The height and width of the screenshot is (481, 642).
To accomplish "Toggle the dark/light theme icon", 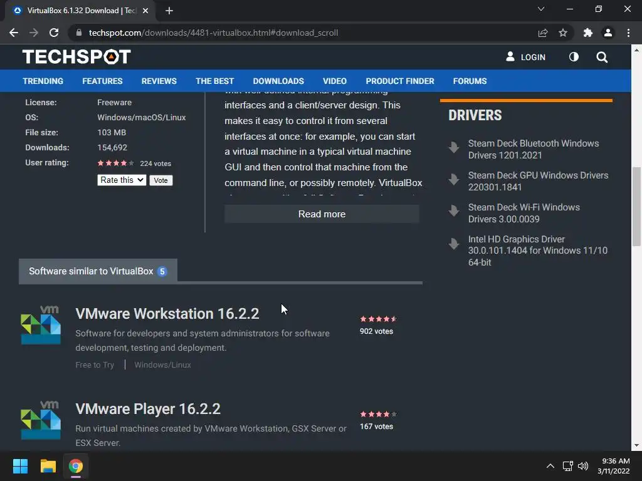I will tap(574, 57).
